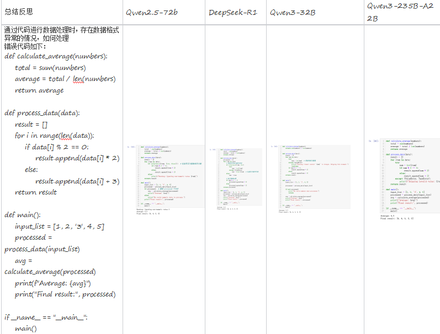440x334 pixels.
Task: Click the text '错误代码如下:'
Action: coord(25,46)
